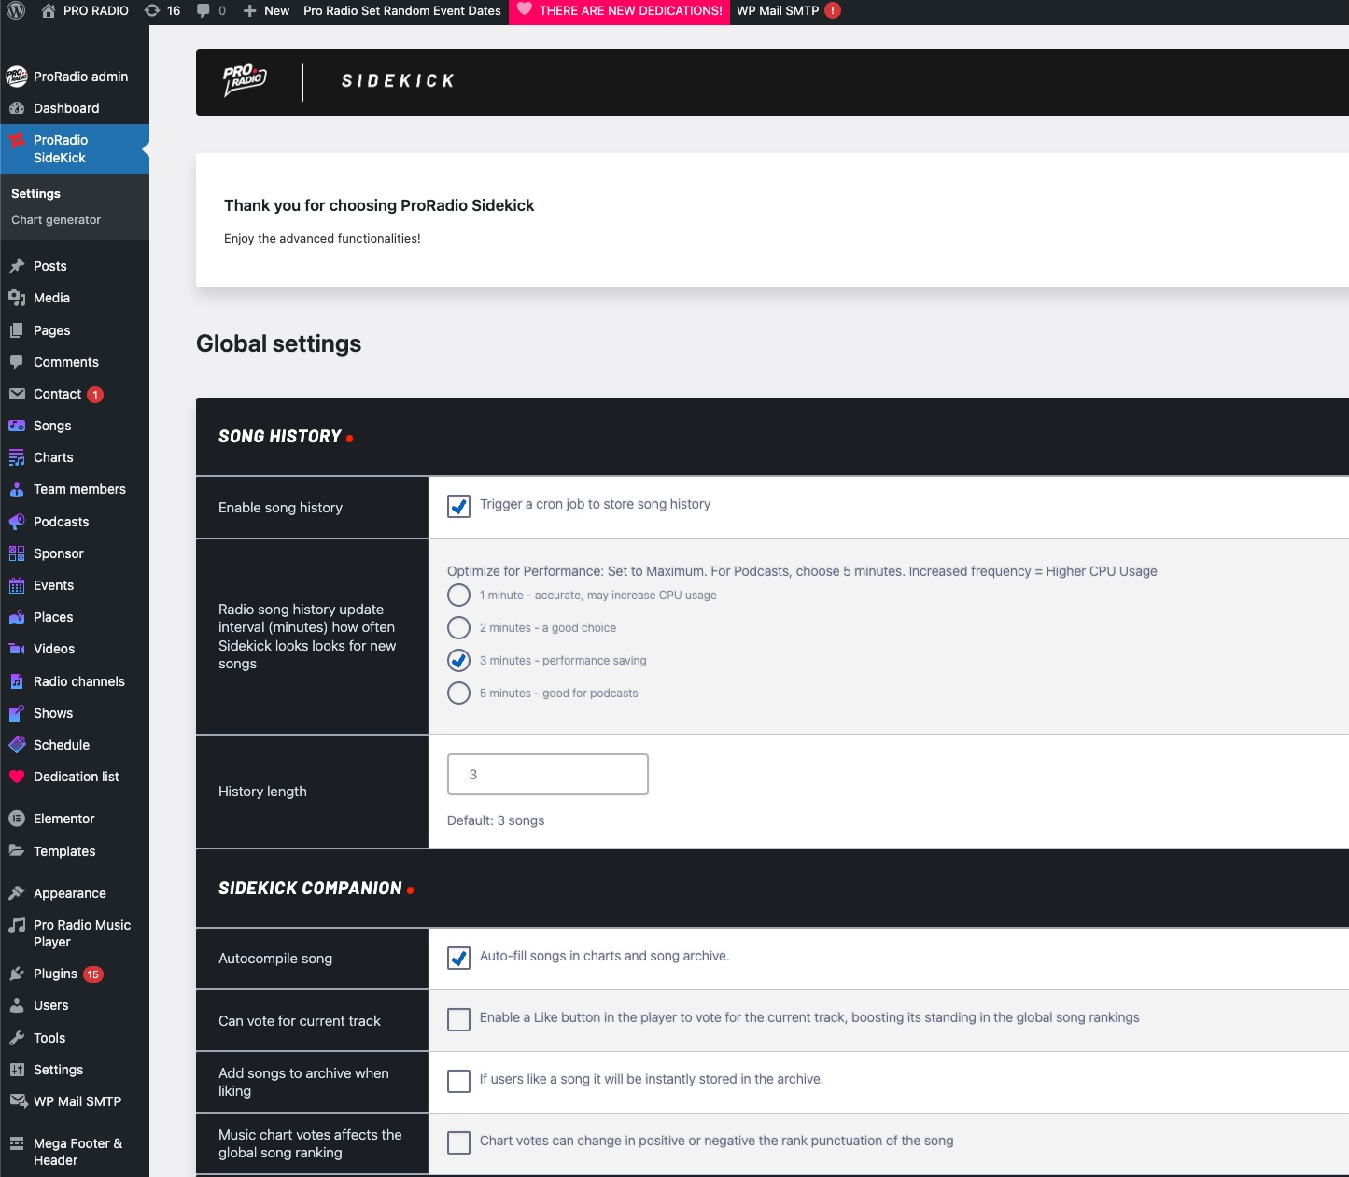
Task: Click the Shows icon in sidebar
Action: coord(17,713)
